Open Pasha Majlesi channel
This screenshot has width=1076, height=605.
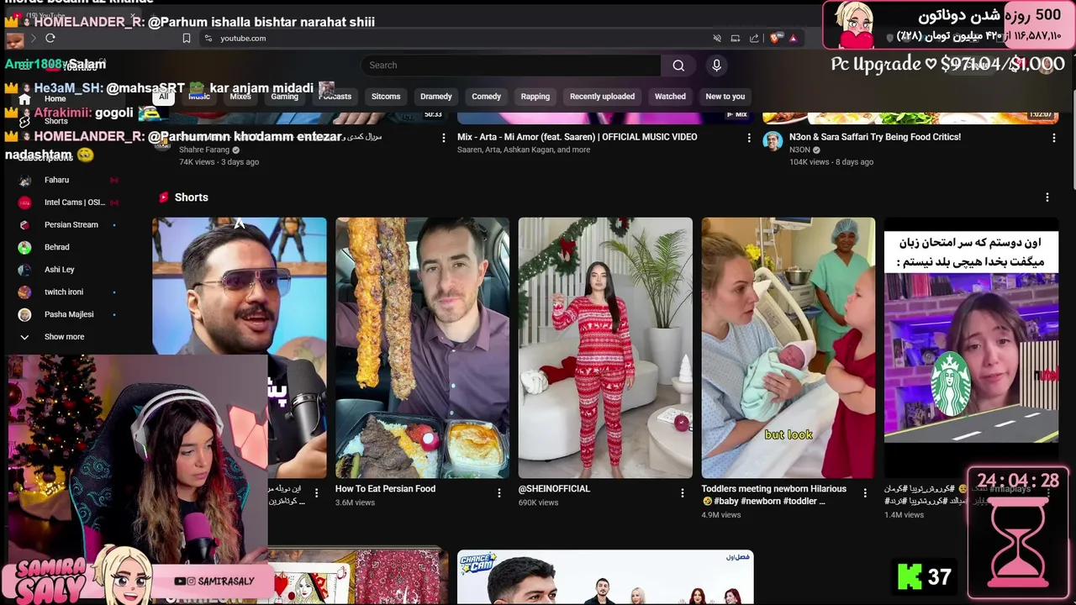click(x=70, y=314)
